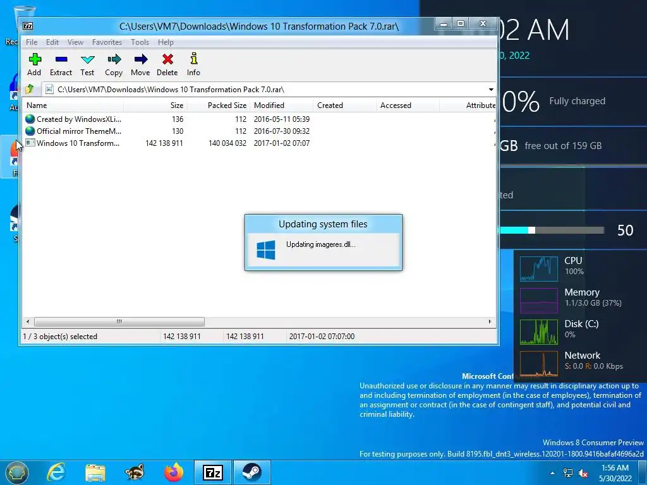This screenshot has width=647, height=485.
Task: Click the Move toolbar icon
Action: click(141, 59)
